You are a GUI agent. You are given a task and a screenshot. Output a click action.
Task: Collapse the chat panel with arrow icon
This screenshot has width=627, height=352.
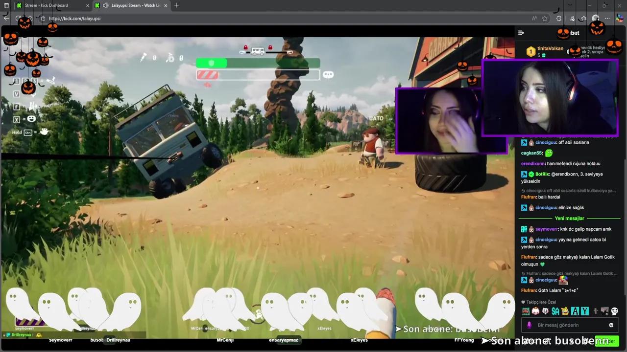click(521, 33)
